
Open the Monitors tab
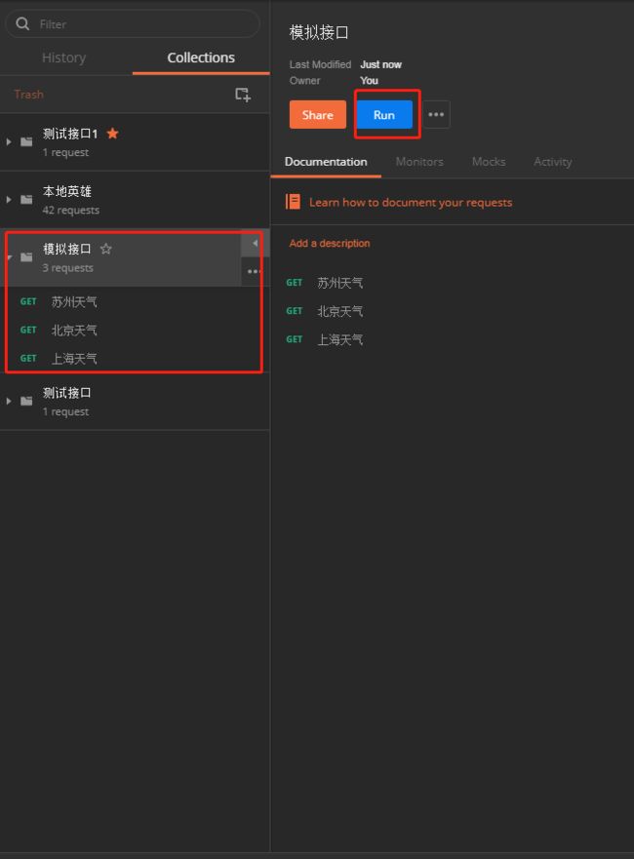[419, 162]
